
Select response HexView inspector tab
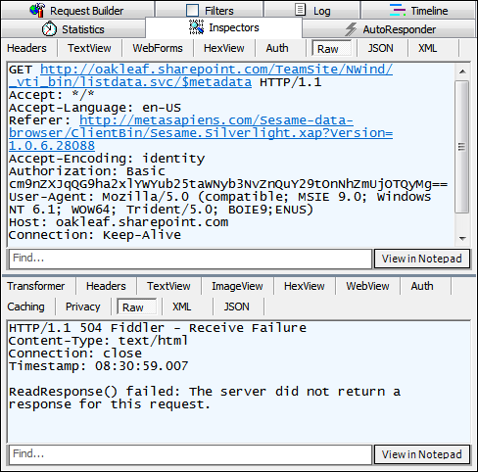pyautogui.click(x=304, y=286)
